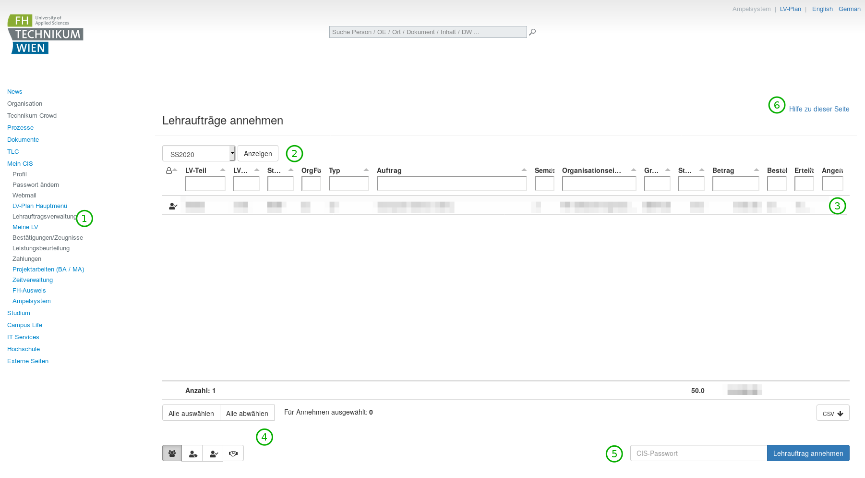Download the table via CSV button
This screenshot has width=865, height=478.
coord(832,413)
